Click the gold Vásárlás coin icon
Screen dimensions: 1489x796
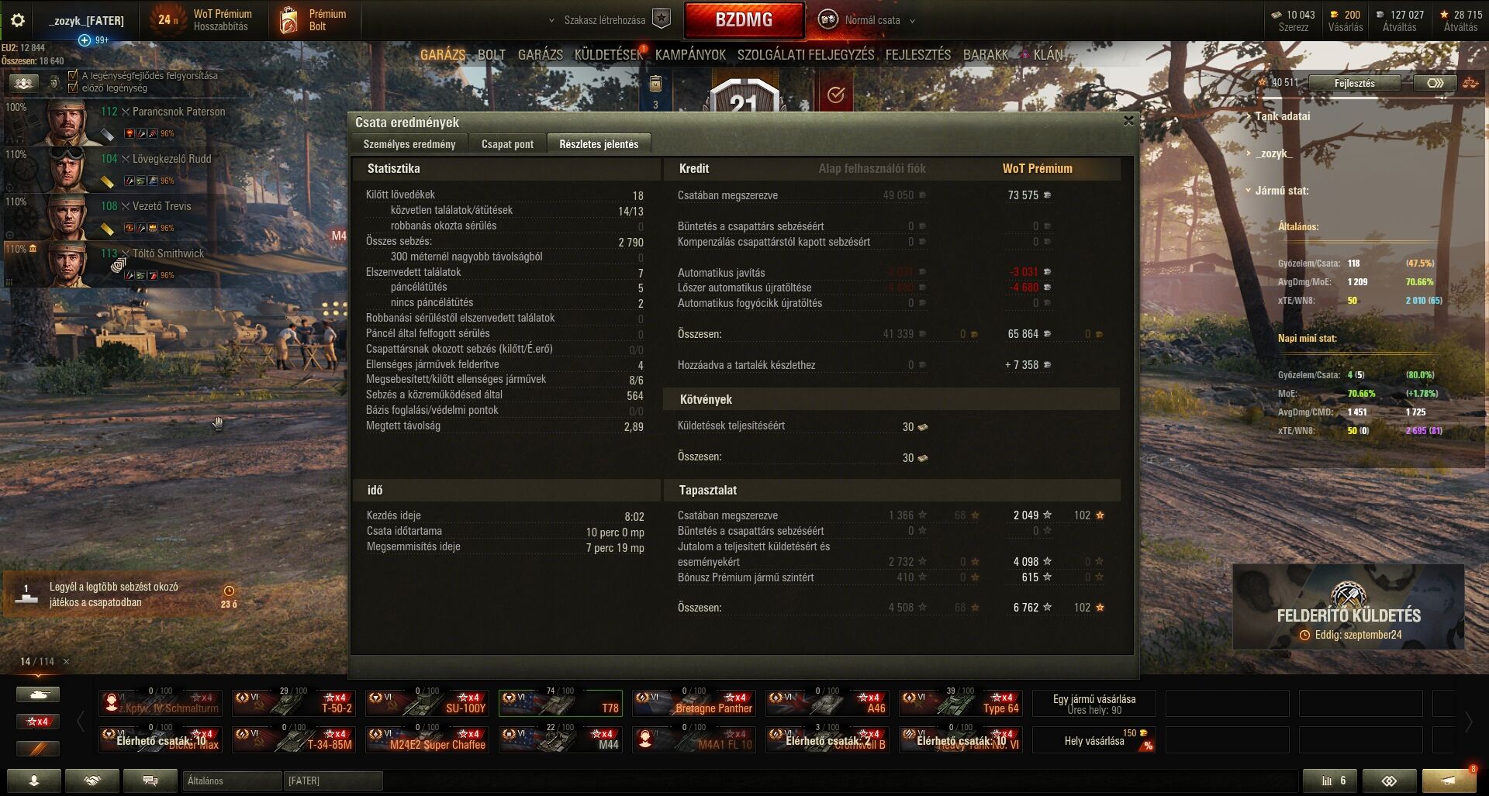pyautogui.click(x=1334, y=15)
